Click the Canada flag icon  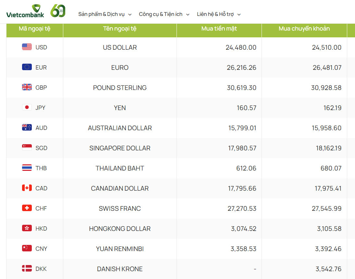pyautogui.click(x=27, y=188)
